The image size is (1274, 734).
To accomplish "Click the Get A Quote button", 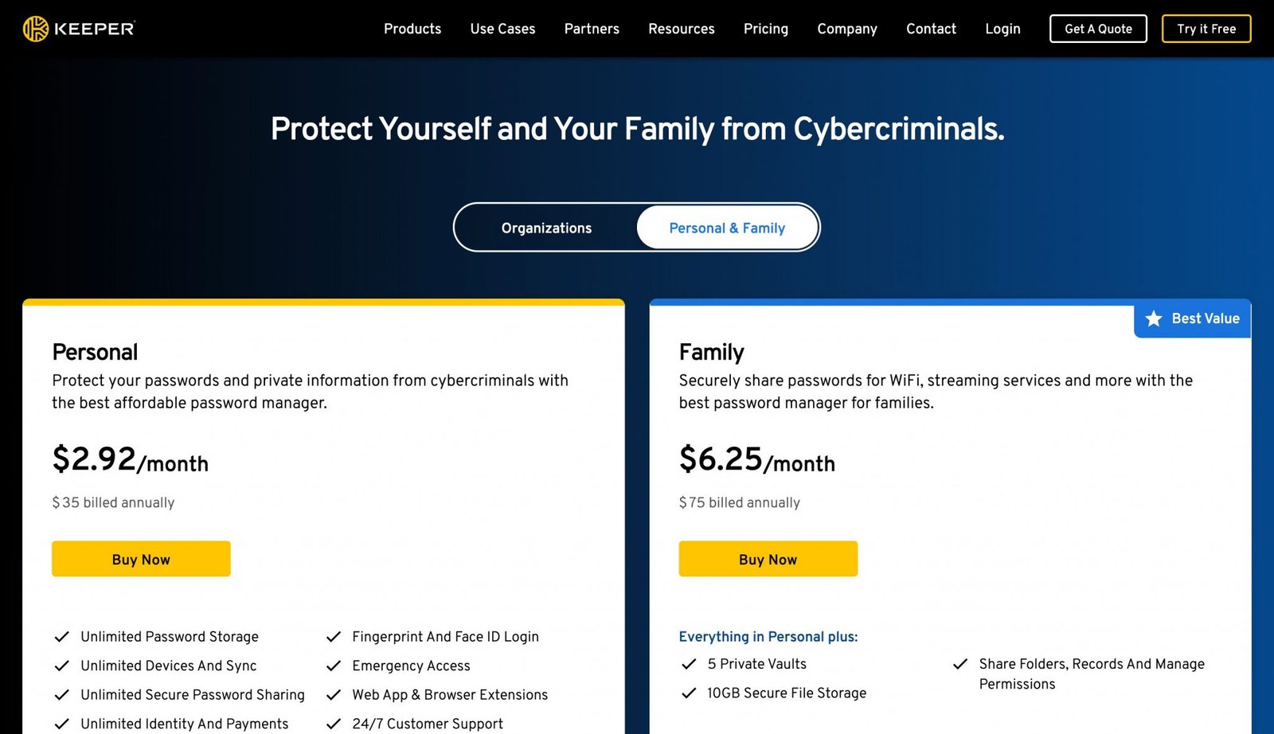I will [1098, 29].
